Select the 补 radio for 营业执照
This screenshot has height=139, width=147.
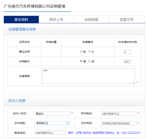(89, 51)
